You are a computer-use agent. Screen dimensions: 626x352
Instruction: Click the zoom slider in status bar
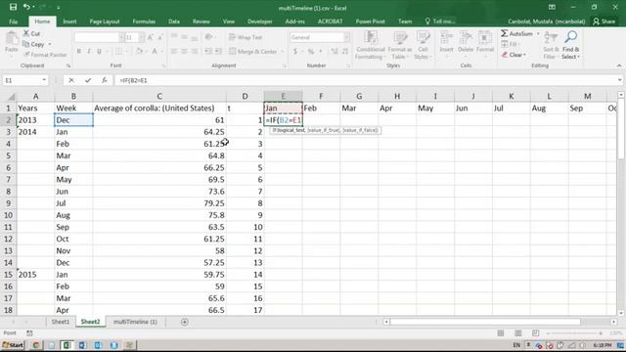(x=574, y=332)
